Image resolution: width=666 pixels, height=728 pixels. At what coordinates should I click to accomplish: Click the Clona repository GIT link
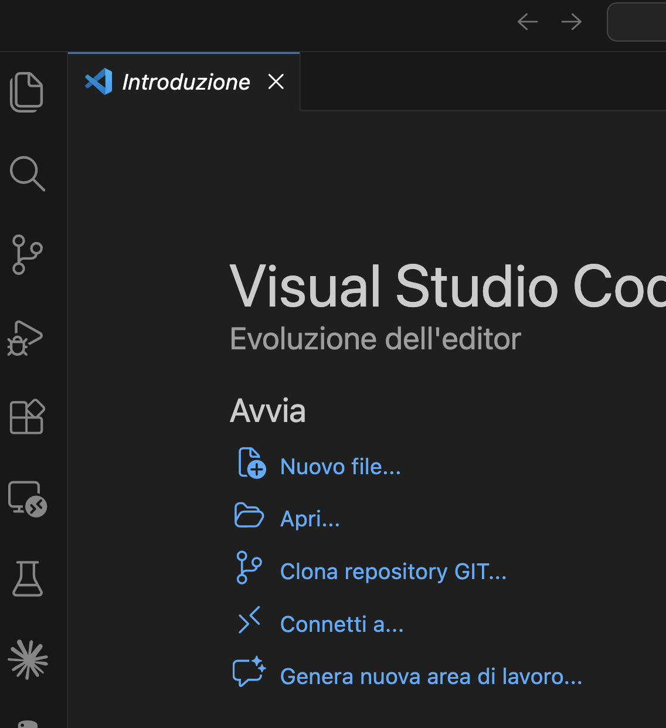(393, 571)
